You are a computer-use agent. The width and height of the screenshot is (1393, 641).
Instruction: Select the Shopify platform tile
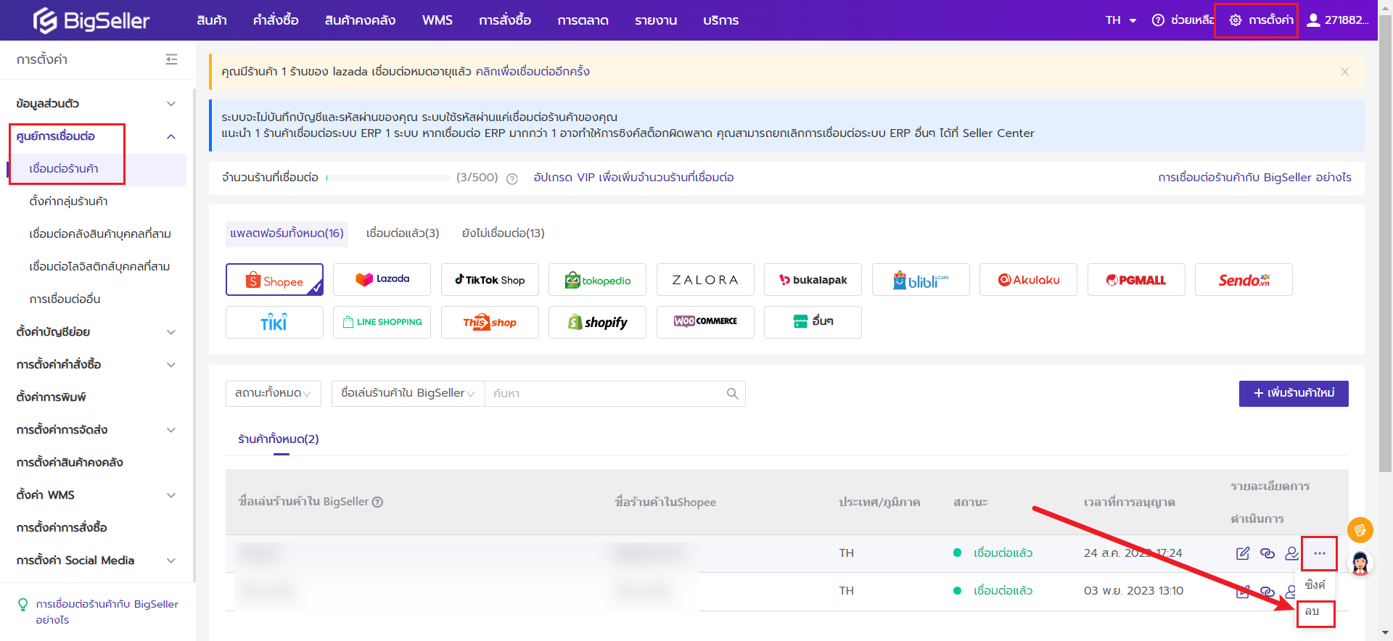pos(597,323)
